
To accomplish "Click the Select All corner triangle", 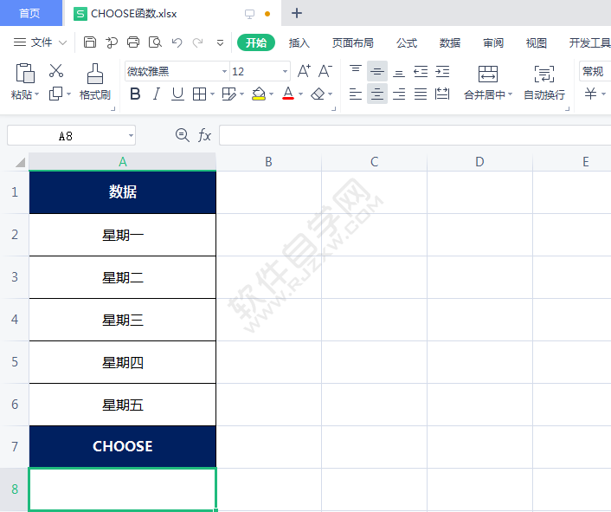I will coord(20,162).
